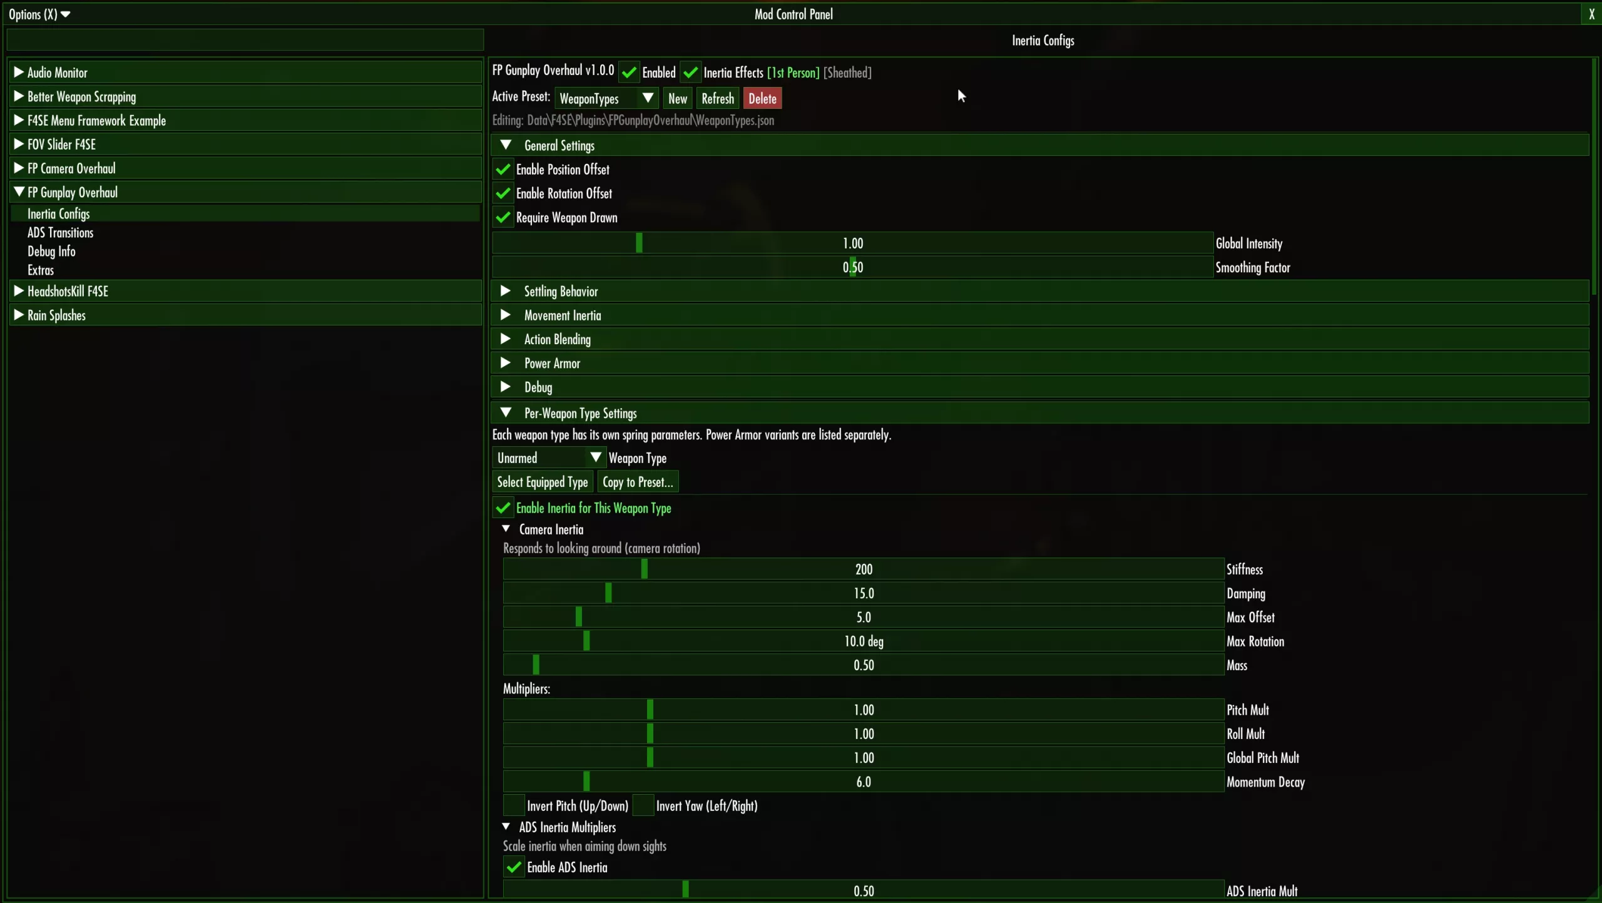The height and width of the screenshot is (903, 1602).
Task: Click Copy to Preset button
Action: click(x=638, y=482)
